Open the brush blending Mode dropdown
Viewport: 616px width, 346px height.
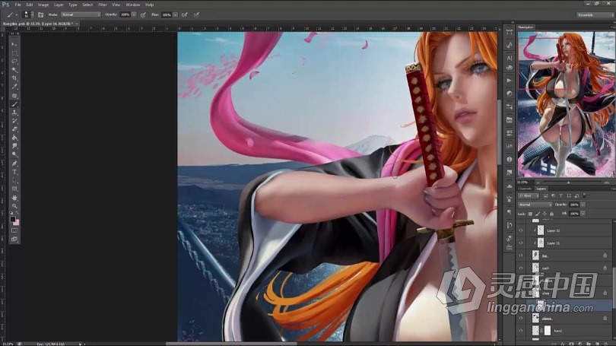(x=81, y=15)
